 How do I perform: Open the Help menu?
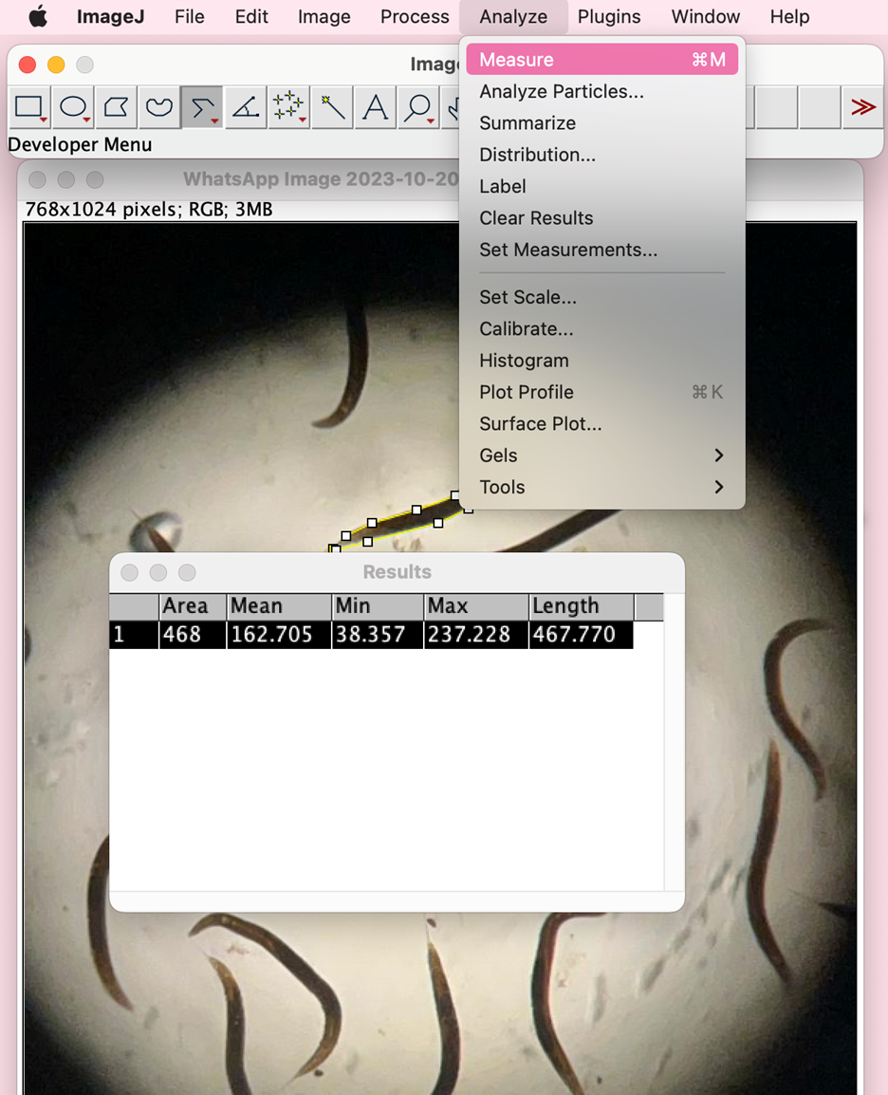[789, 16]
